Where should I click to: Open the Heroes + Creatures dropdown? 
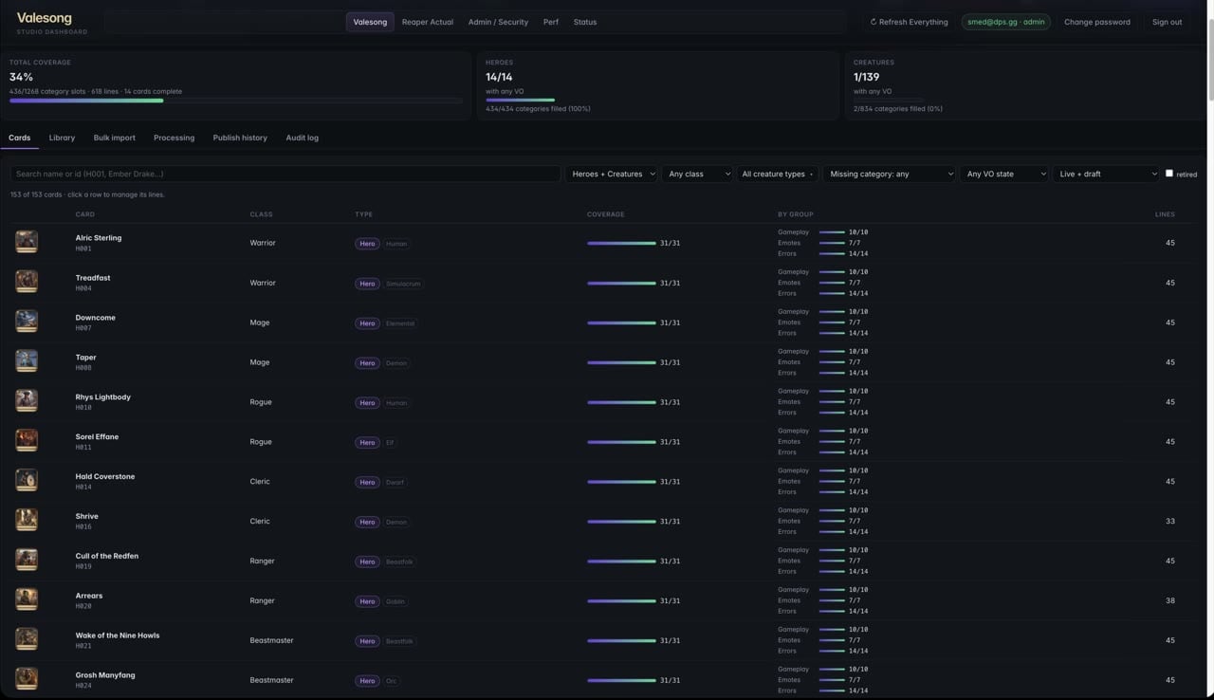613,174
